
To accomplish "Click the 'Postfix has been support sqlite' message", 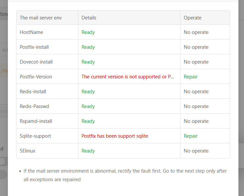I will [x=115, y=136].
